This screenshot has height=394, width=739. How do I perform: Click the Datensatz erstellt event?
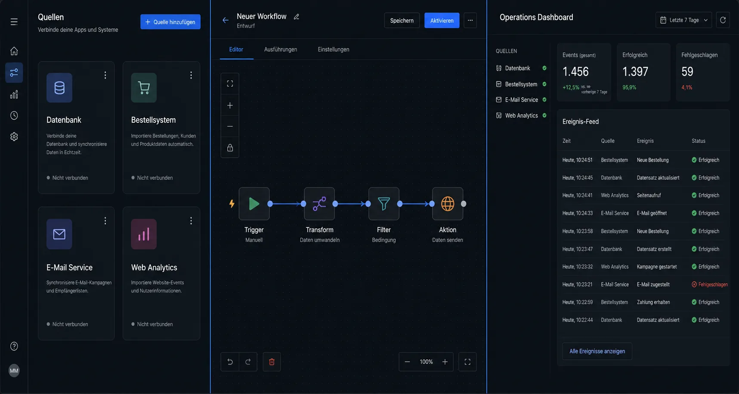(x=654, y=249)
